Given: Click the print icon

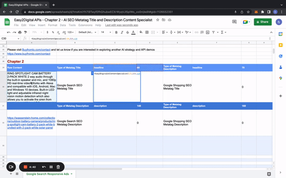Looking at the screenshot, I should point(20,32).
